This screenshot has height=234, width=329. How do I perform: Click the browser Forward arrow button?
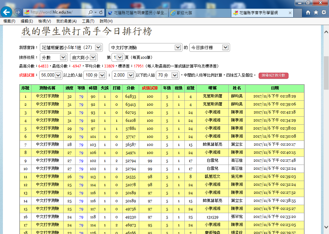coord(18,12)
